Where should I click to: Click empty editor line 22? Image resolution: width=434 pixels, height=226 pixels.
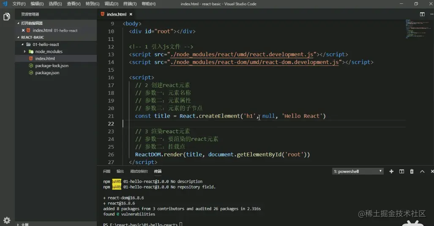265,124
